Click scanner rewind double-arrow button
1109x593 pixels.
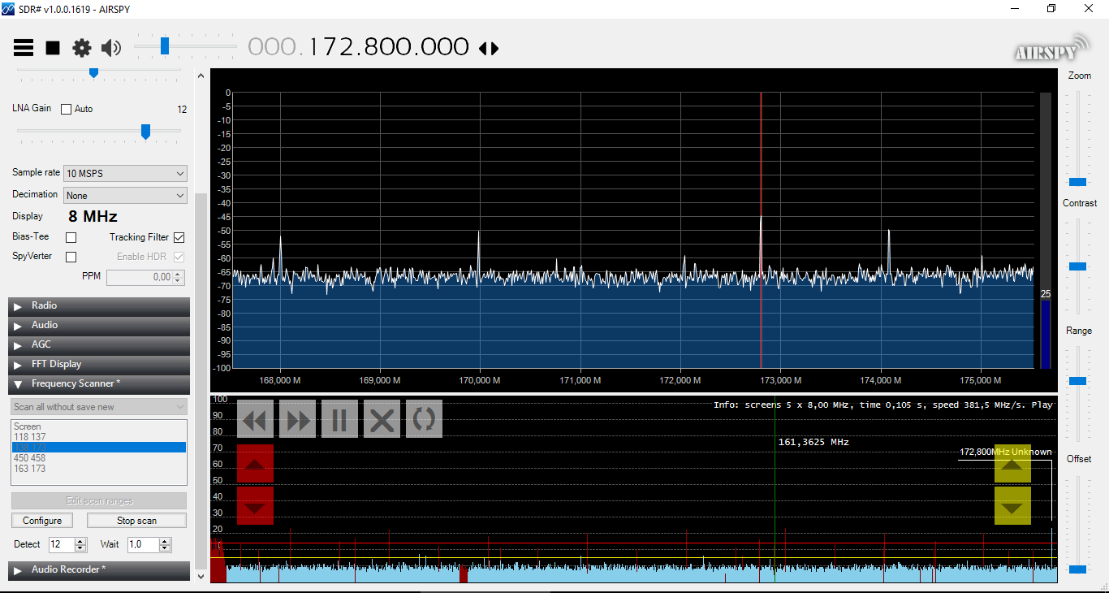coord(256,419)
